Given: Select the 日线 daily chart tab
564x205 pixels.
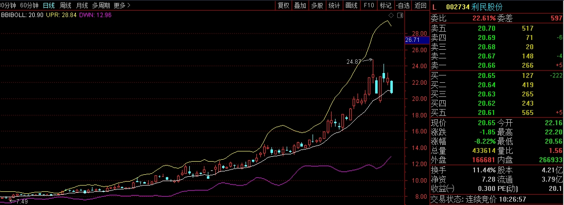Looking at the screenshot, I should (x=49, y=5).
